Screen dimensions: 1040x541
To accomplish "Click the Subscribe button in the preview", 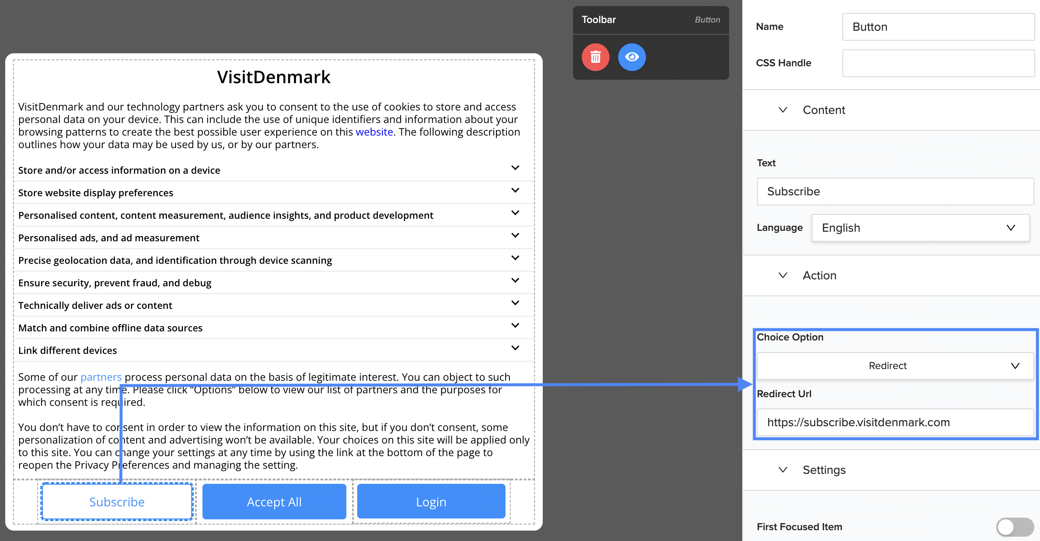I will coord(117,502).
